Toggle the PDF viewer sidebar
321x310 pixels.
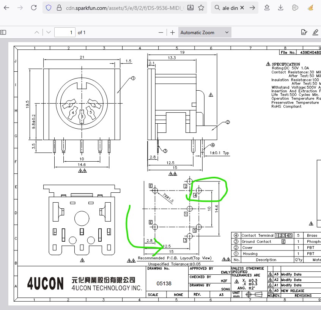click(2, 33)
